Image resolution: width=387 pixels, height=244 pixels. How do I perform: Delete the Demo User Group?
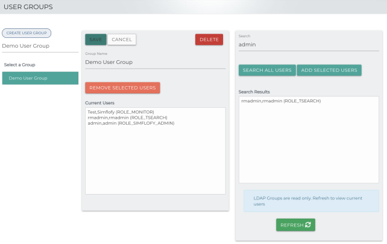tap(209, 40)
